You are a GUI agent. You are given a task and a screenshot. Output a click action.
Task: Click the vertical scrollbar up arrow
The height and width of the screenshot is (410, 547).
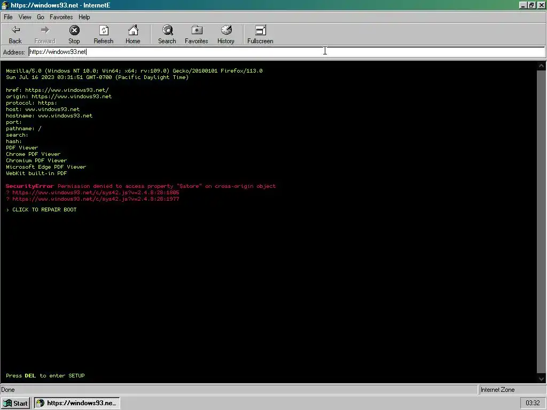(x=541, y=66)
